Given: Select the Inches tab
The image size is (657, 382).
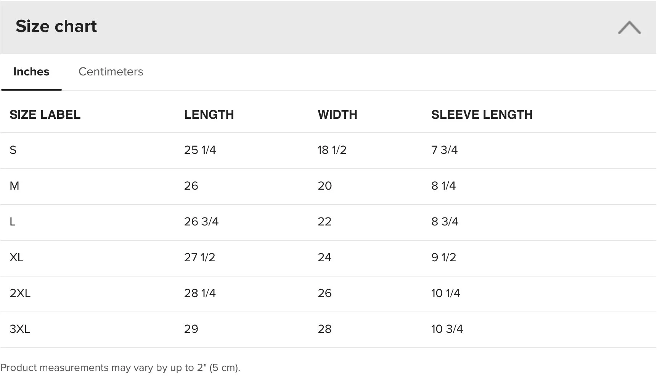Looking at the screenshot, I should [31, 72].
